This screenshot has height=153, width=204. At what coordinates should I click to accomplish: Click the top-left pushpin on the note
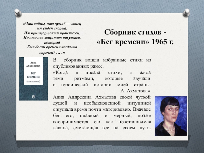(18, 12)
